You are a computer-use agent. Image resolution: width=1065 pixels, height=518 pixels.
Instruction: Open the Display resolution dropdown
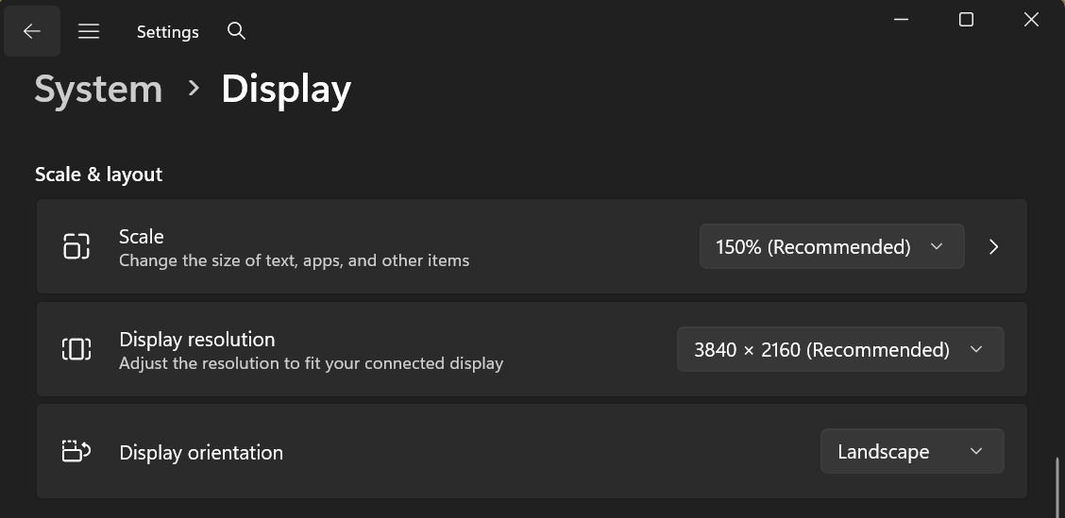840,349
